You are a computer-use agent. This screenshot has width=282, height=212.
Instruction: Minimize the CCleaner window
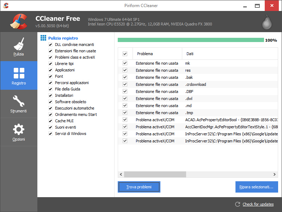[x=245, y=6]
